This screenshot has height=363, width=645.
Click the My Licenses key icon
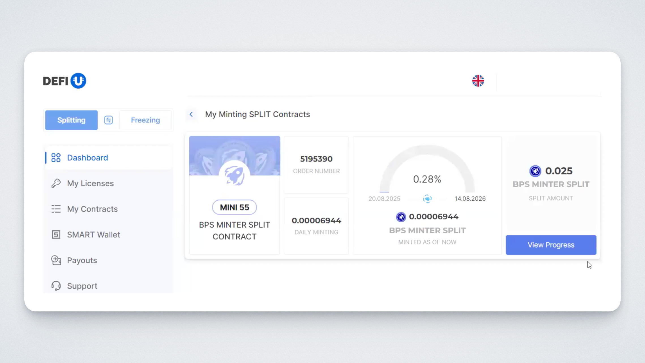click(56, 183)
